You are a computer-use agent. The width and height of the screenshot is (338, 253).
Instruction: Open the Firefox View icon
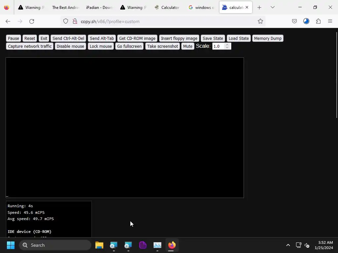[x=7, y=8]
